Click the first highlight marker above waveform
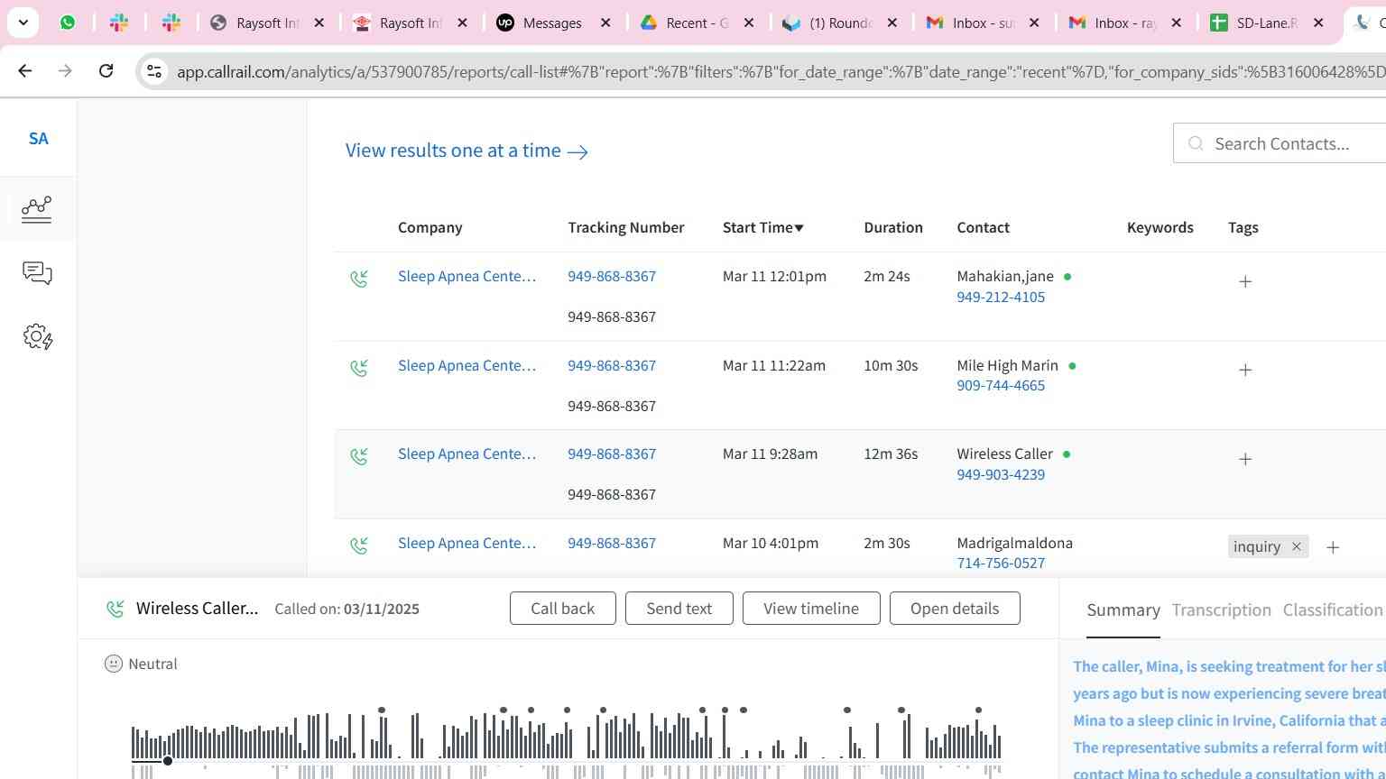The image size is (1386, 779). click(382, 710)
